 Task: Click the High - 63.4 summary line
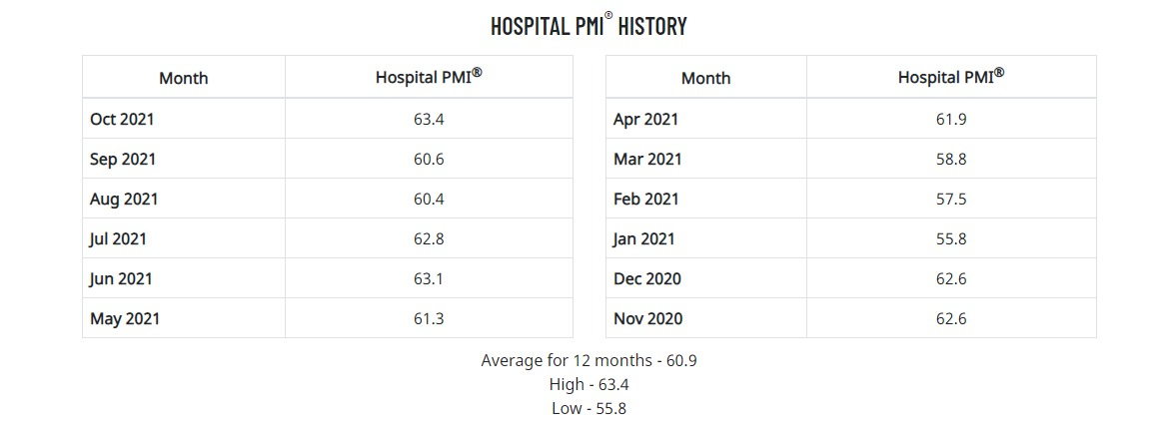(588, 384)
